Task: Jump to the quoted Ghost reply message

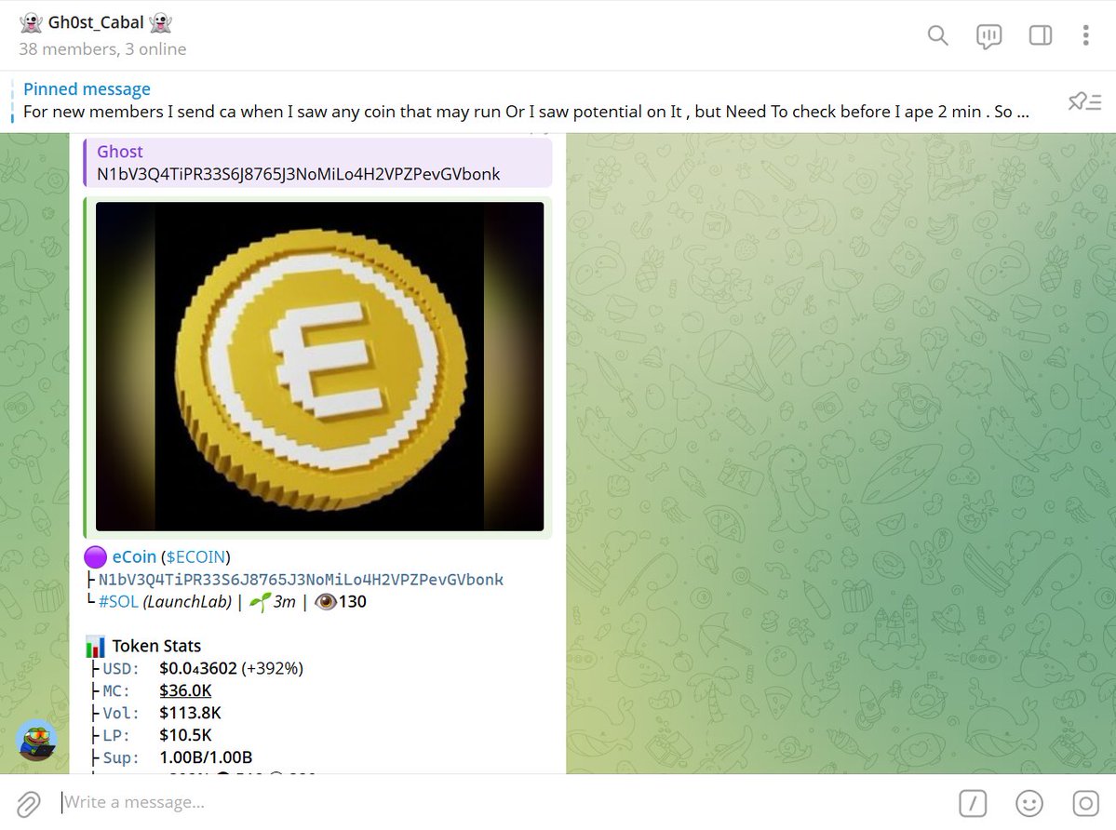Action: [317, 163]
